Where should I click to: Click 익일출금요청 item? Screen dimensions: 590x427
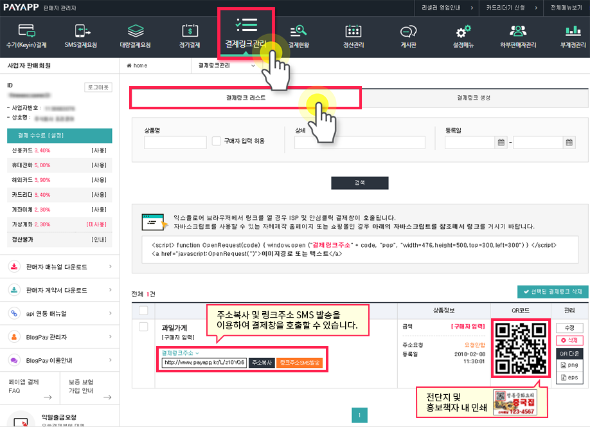pos(58,417)
